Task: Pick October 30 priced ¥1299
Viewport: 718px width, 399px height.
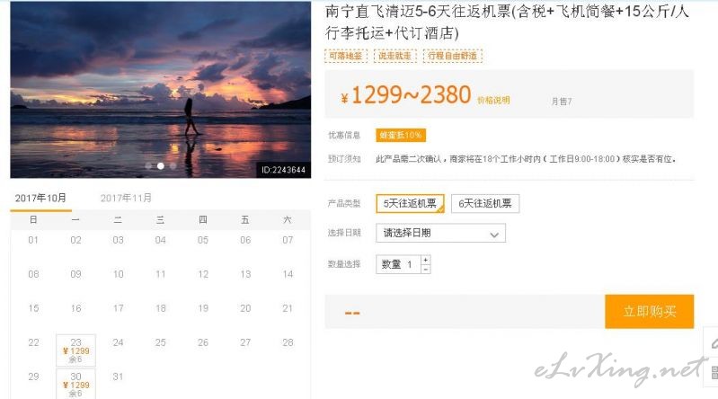Action: click(x=76, y=384)
